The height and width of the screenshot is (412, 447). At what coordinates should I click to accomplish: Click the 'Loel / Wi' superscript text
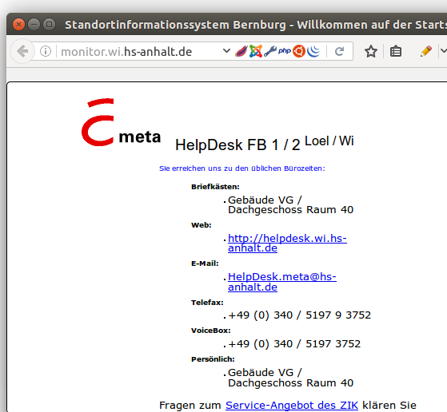[x=329, y=141]
